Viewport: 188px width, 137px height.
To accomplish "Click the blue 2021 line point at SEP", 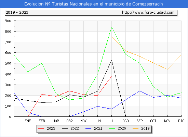I will 139,91.
